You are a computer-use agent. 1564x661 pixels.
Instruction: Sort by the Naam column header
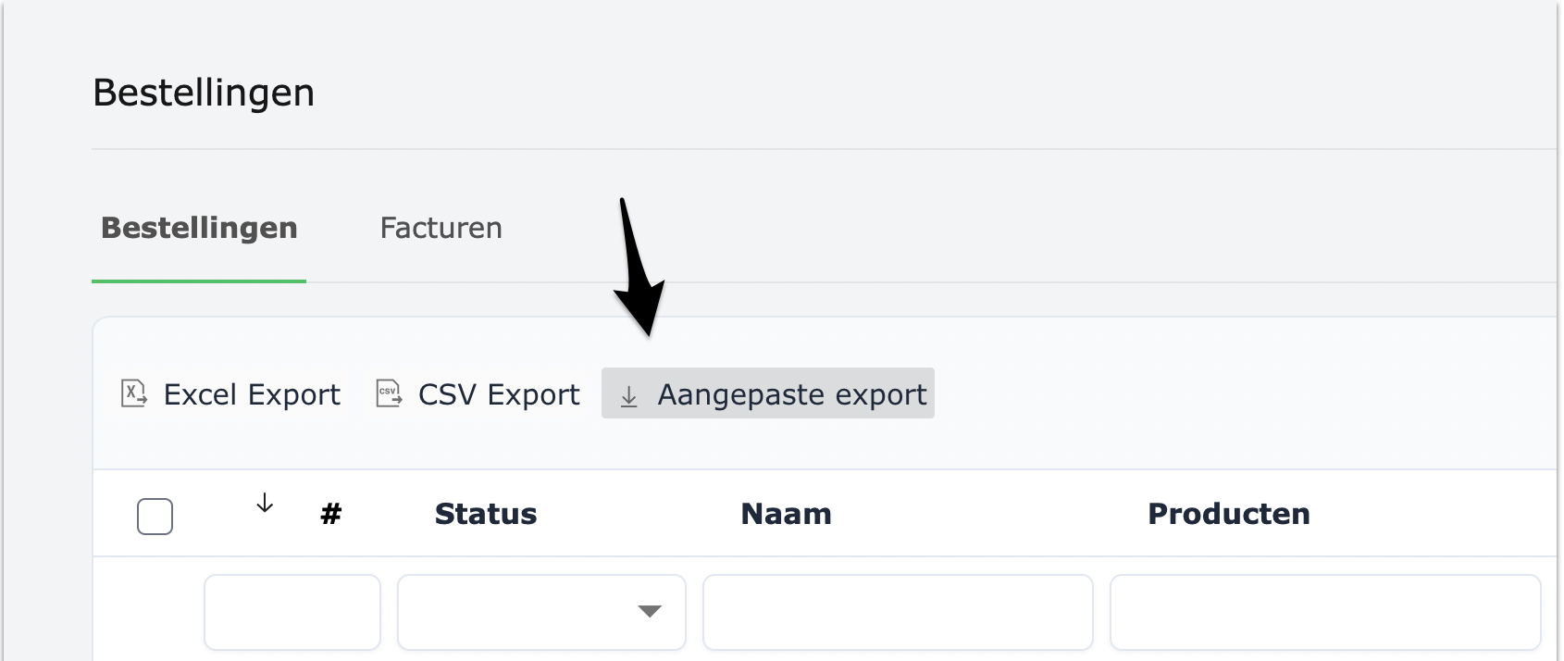[786, 514]
